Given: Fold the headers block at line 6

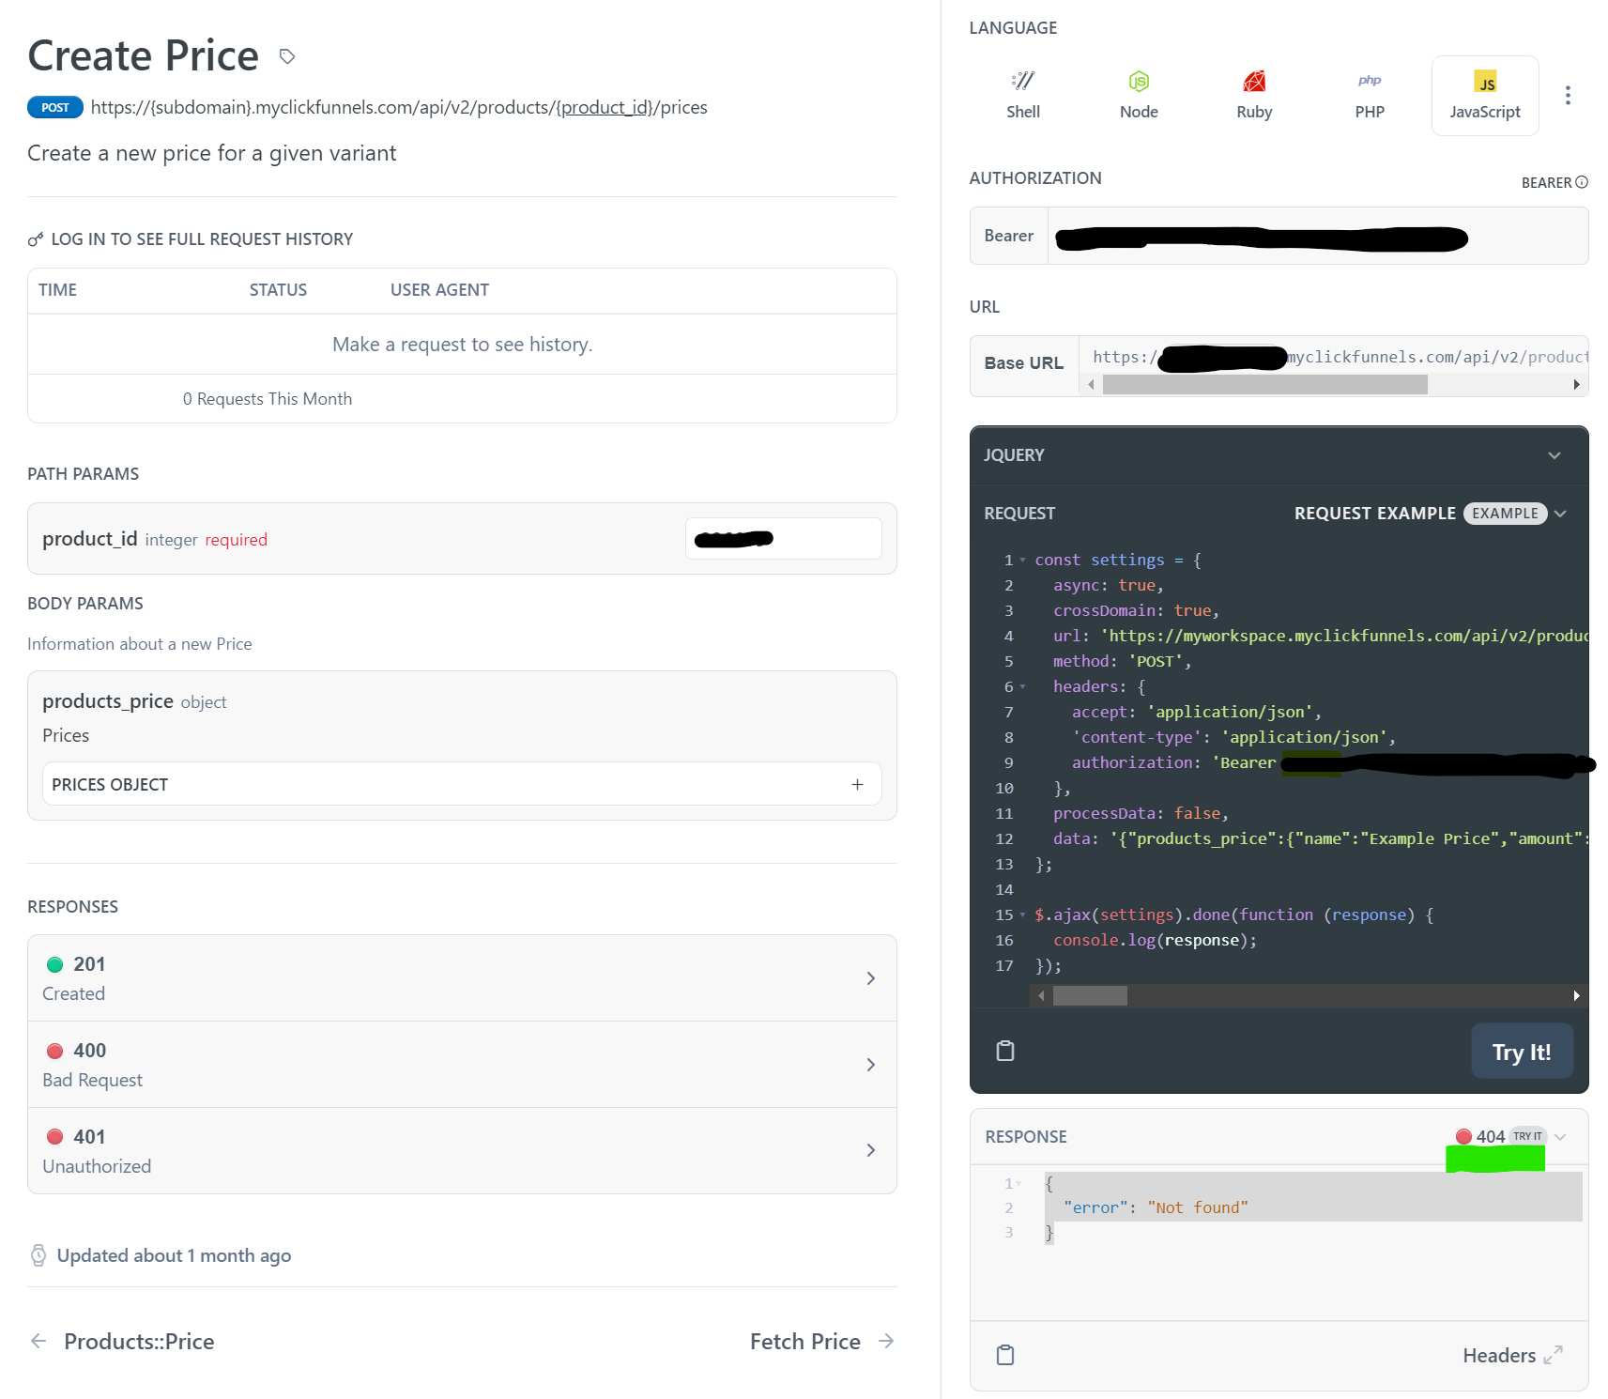Looking at the screenshot, I should [x=1023, y=686].
